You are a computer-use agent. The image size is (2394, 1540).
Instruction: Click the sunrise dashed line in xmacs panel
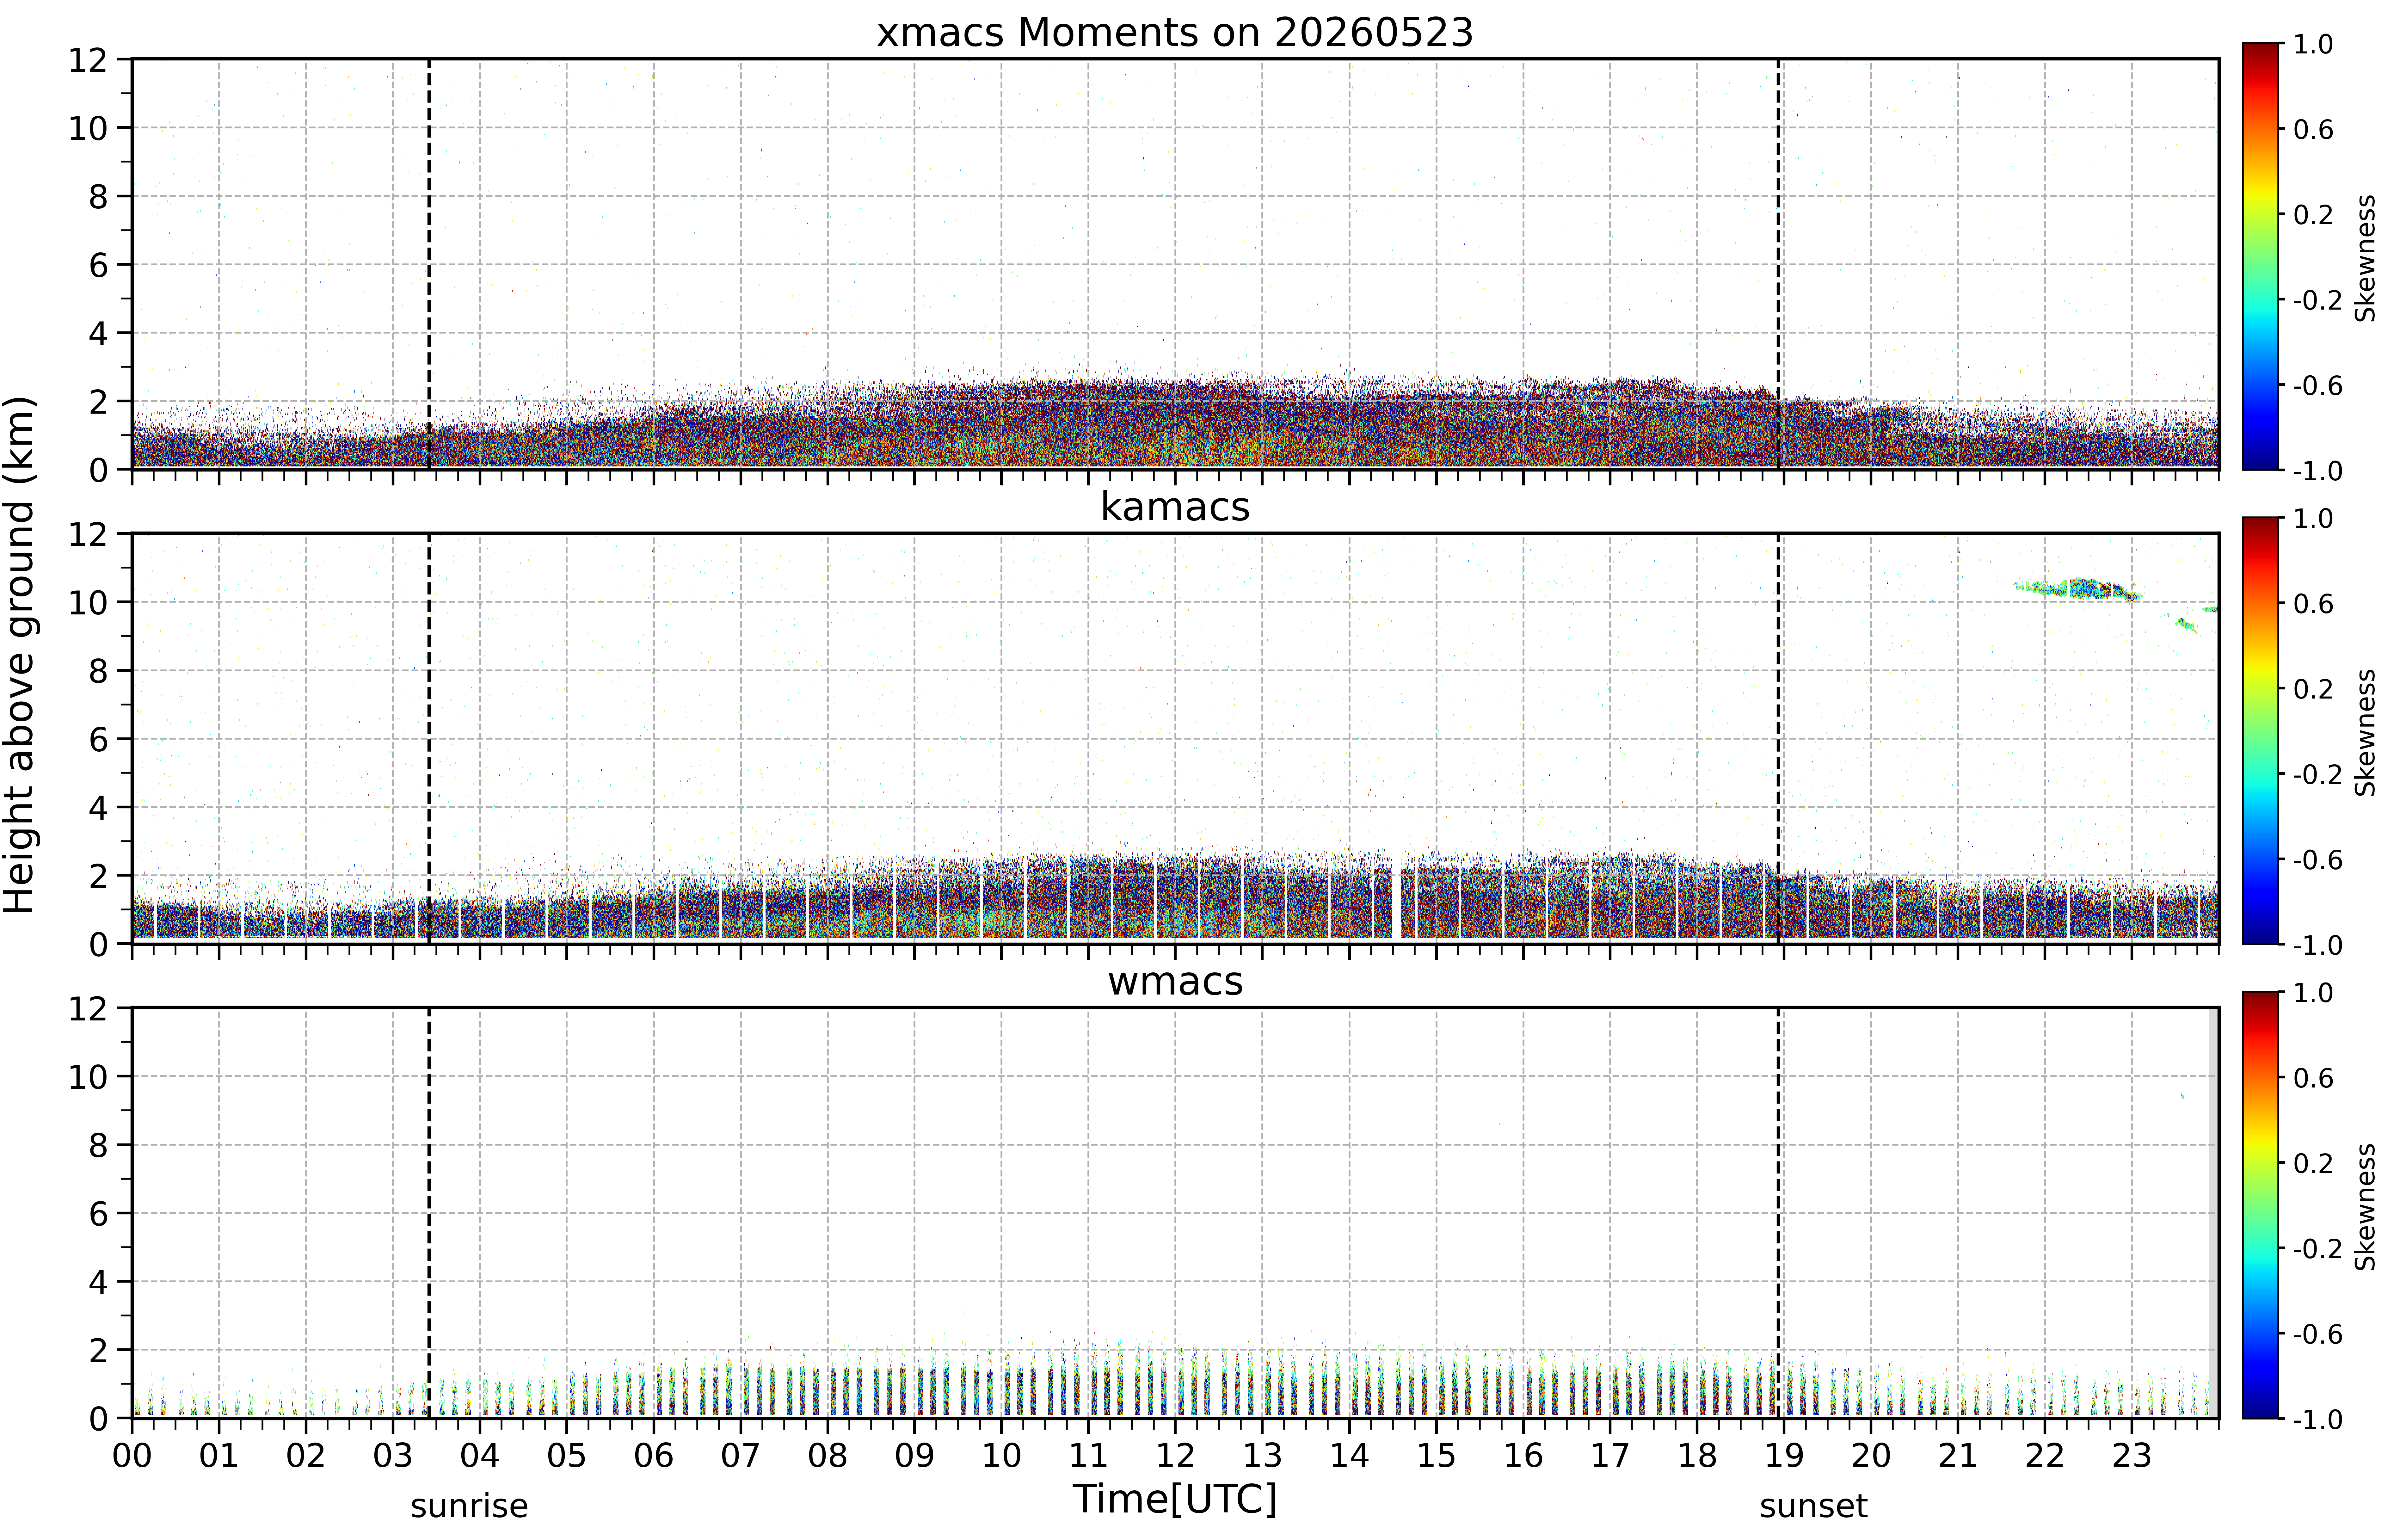[429, 264]
